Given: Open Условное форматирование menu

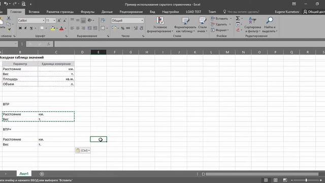Looking at the screenshot, I should [x=160, y=25].
